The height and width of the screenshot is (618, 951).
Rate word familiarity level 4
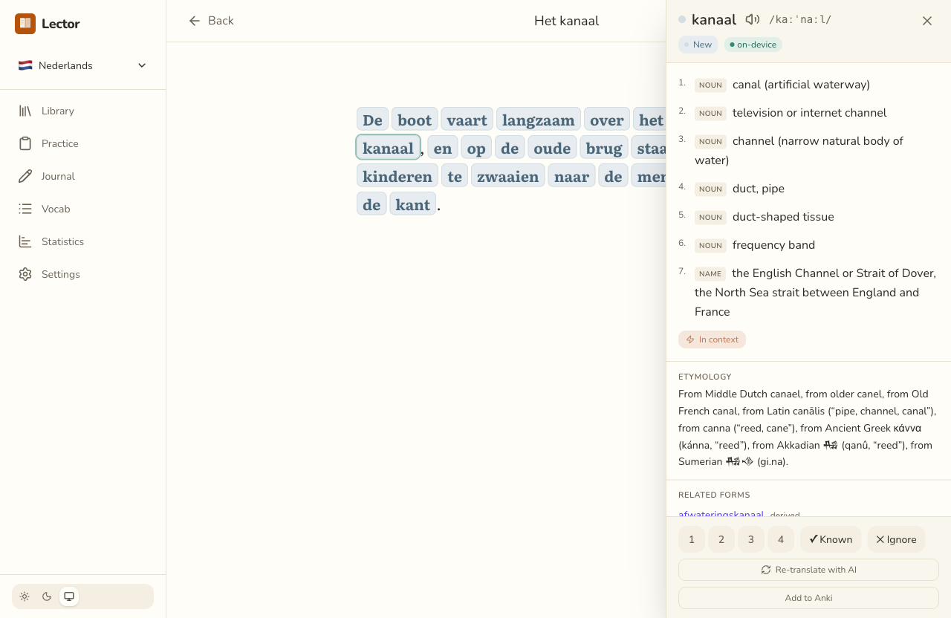781,539
